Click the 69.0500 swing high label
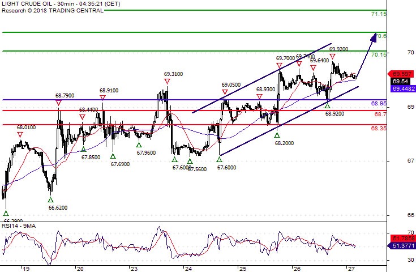The width and height of the screenshot is (416, 272). click(231, 85)
